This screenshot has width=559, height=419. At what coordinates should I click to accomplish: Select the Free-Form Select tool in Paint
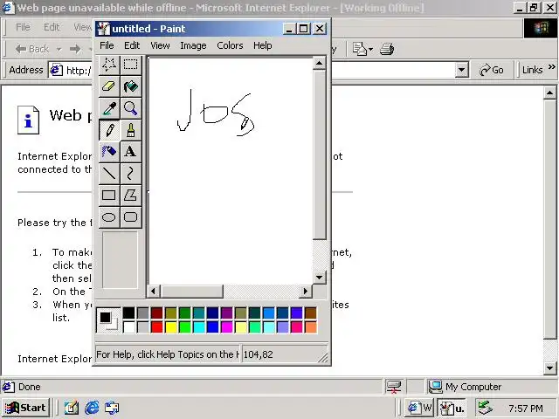(109, 65)
